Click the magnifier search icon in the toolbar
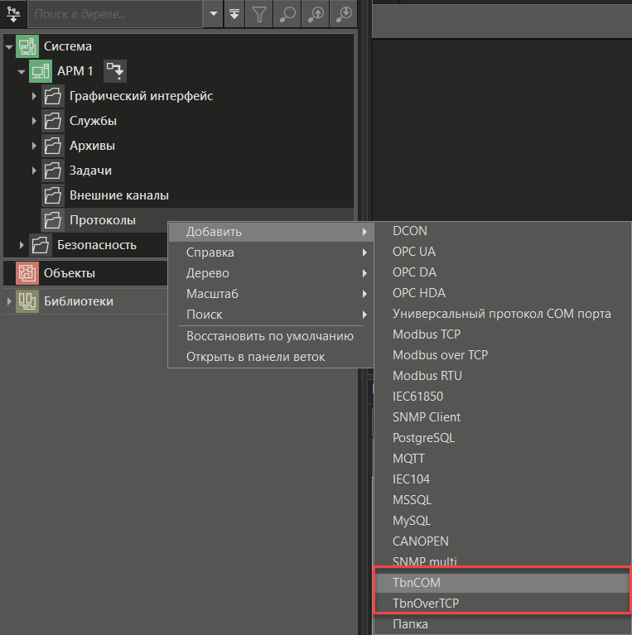 (287, 14)
